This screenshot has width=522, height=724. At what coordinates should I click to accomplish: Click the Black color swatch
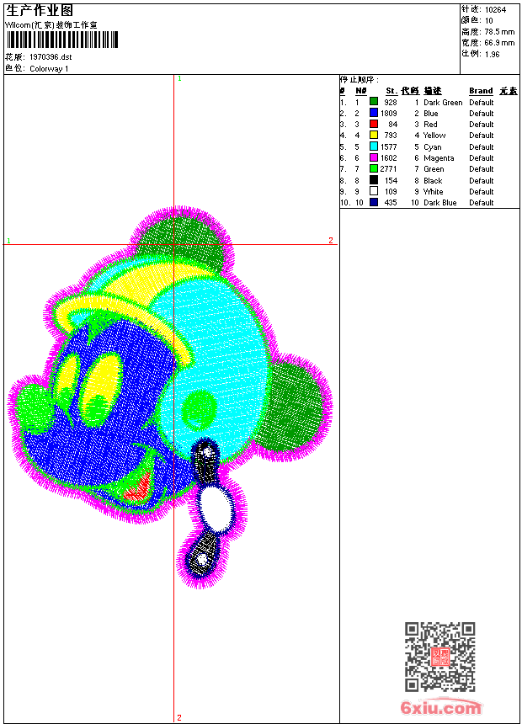click(374, 180)
